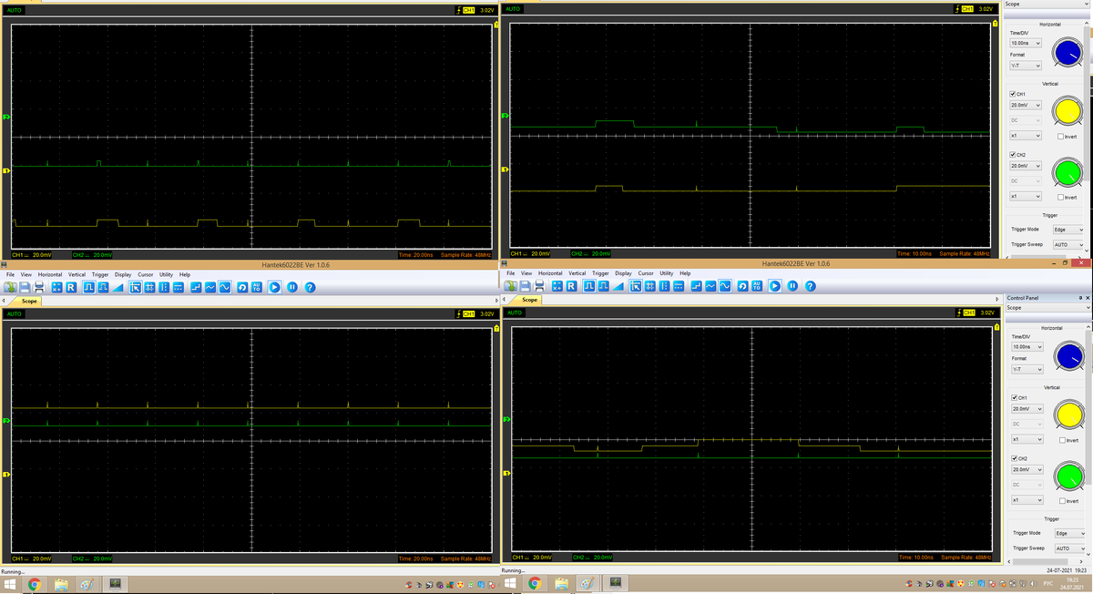The image size is (1093, 594).
Task: Toggle the CH2 checkbox in lower Control Panel
Action: (x=1013, y=458)
